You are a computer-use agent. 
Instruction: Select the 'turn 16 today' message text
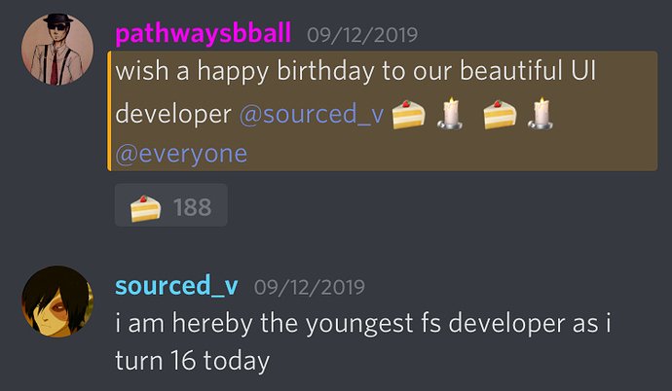coord(193,361)
